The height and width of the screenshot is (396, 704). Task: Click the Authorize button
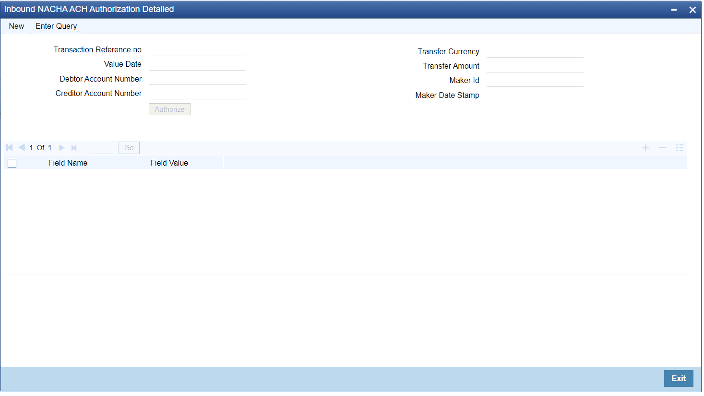click(x=169, y=109)
